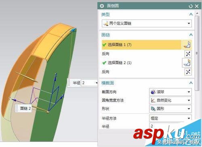
Task: Click the 自然变化 graph icon
Action: [153, 100]
